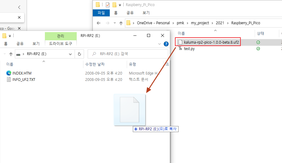Go up one folder in Raspberry_Pi_Pico window

click(x=121, y=23)
